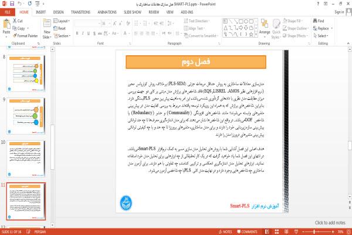Open Shape Outline options
The height and width of the screenshot is (235, 352).
296,28
